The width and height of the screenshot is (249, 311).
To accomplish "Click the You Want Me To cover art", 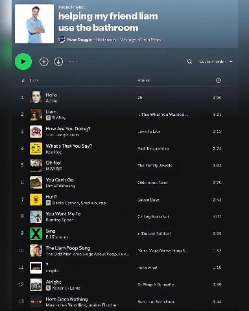I will pyautogui.click(x=36, y=216).
